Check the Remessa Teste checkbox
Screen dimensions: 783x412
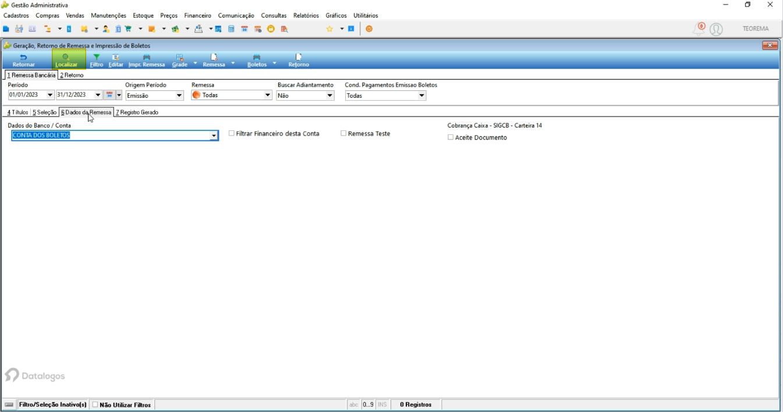pyautogui.click(x=343, y=133)
